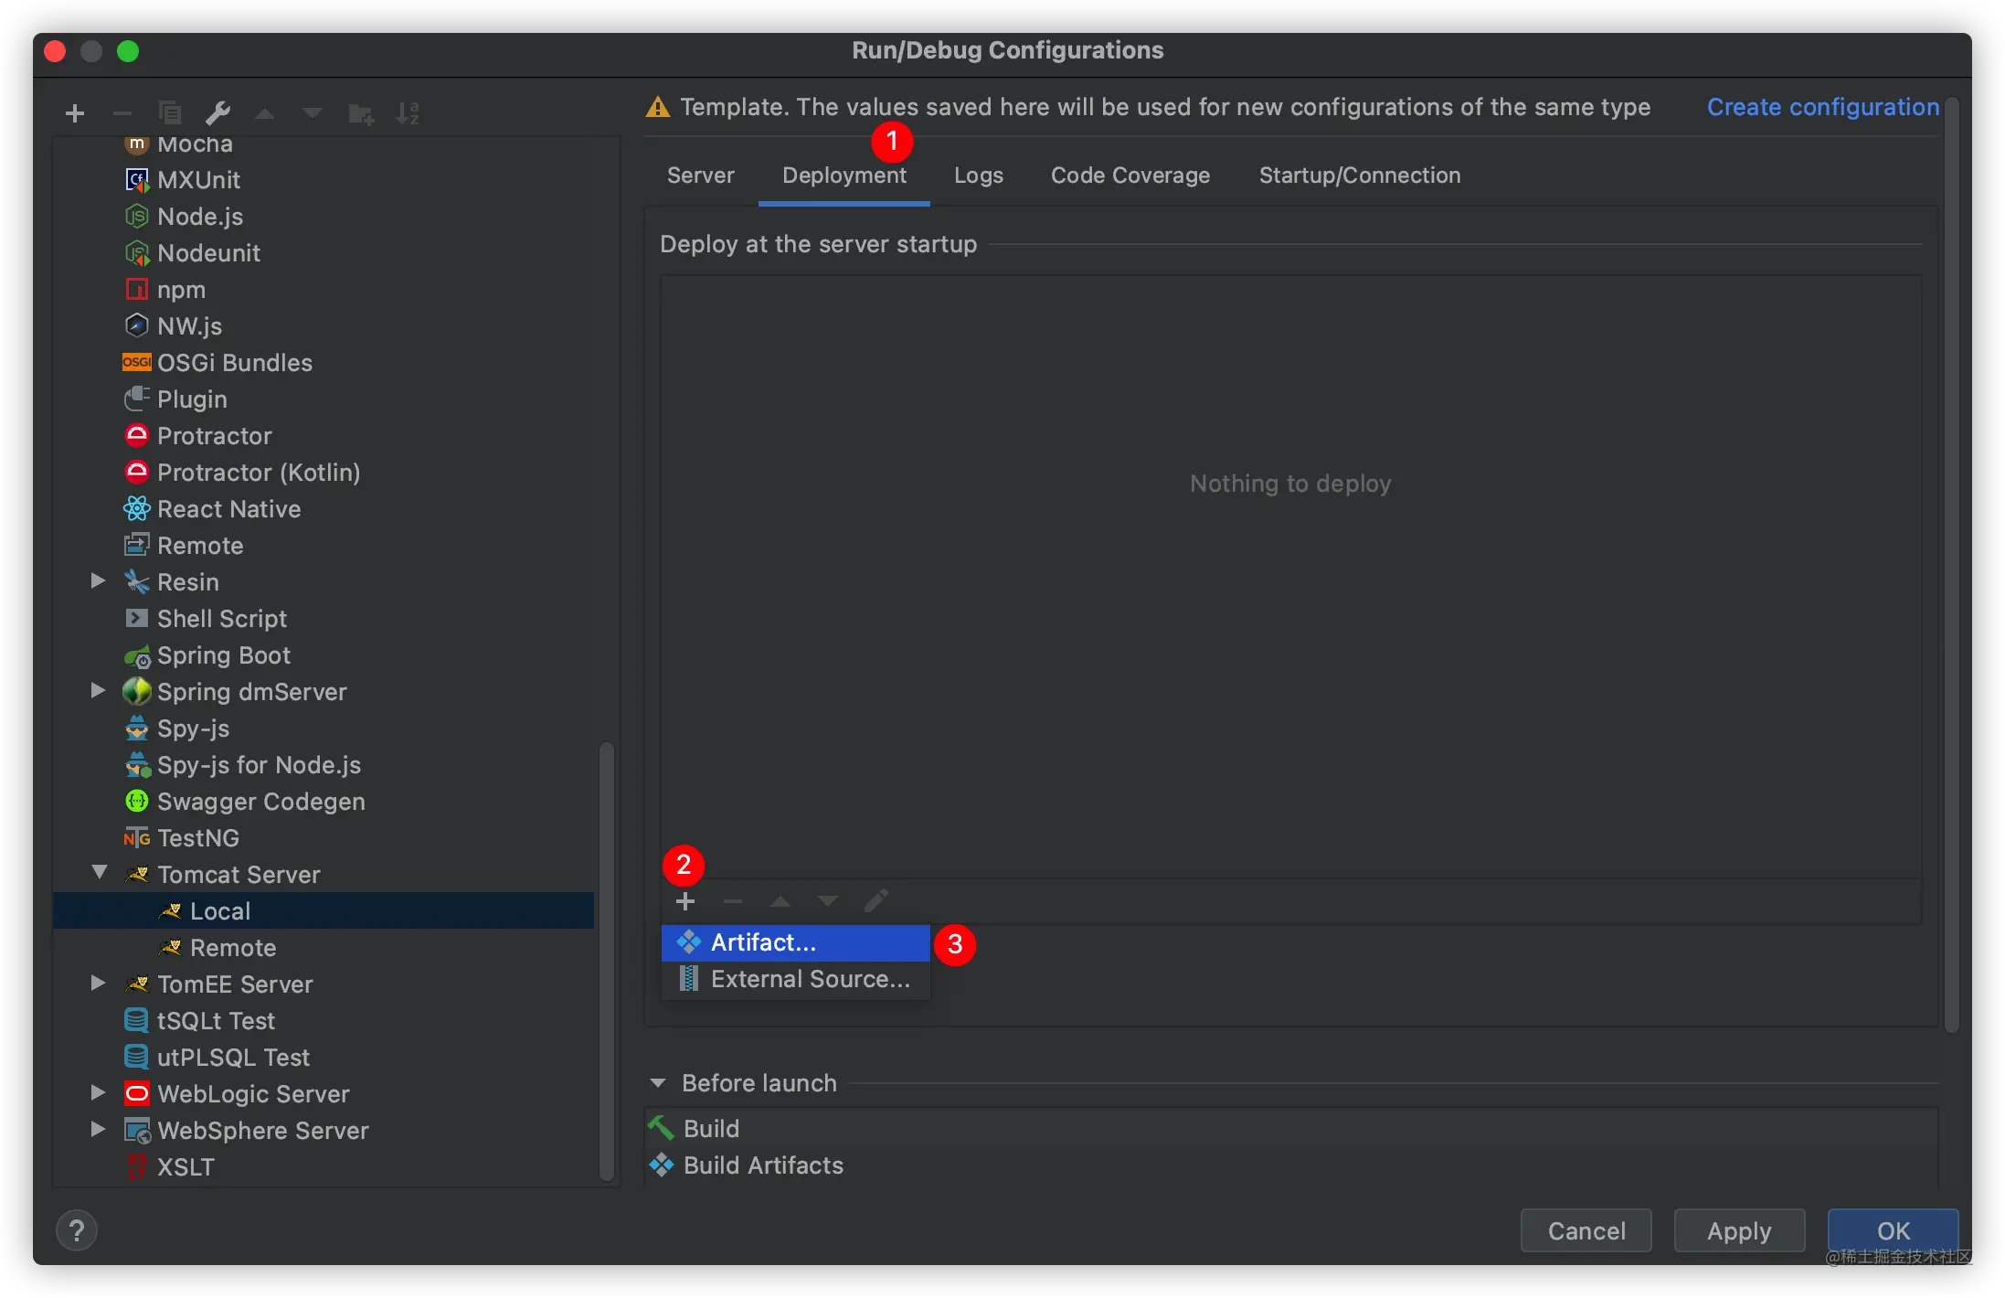Click the add new configuration plus icon
Viewport: 2005px width, 1298px height.
click(75, 113)
